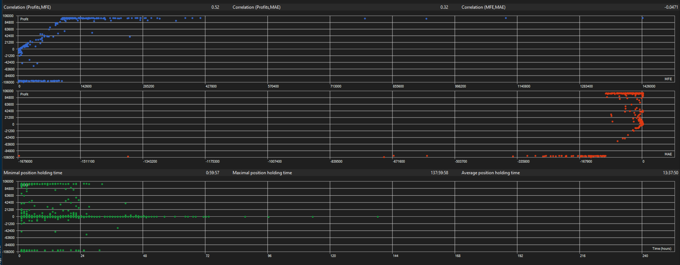Click the 48 hours tick on the time axis
Image resolution: width=680 pixels, height=265 pixels.
(145, 256)
